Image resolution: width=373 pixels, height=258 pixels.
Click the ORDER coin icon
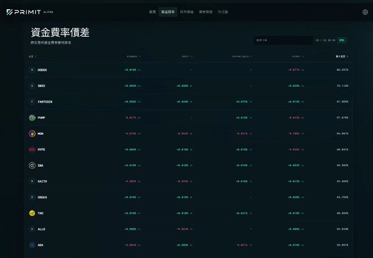tap(32, 197)
